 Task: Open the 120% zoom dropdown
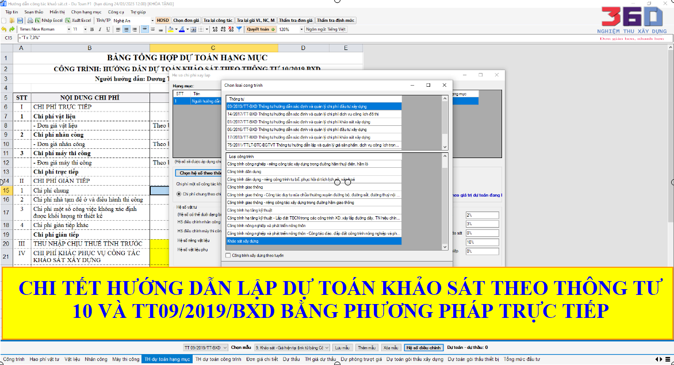(x=301, y=29)
